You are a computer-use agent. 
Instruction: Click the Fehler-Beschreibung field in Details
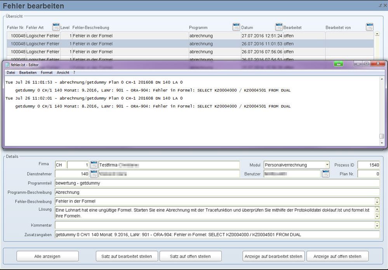[215, 201]
